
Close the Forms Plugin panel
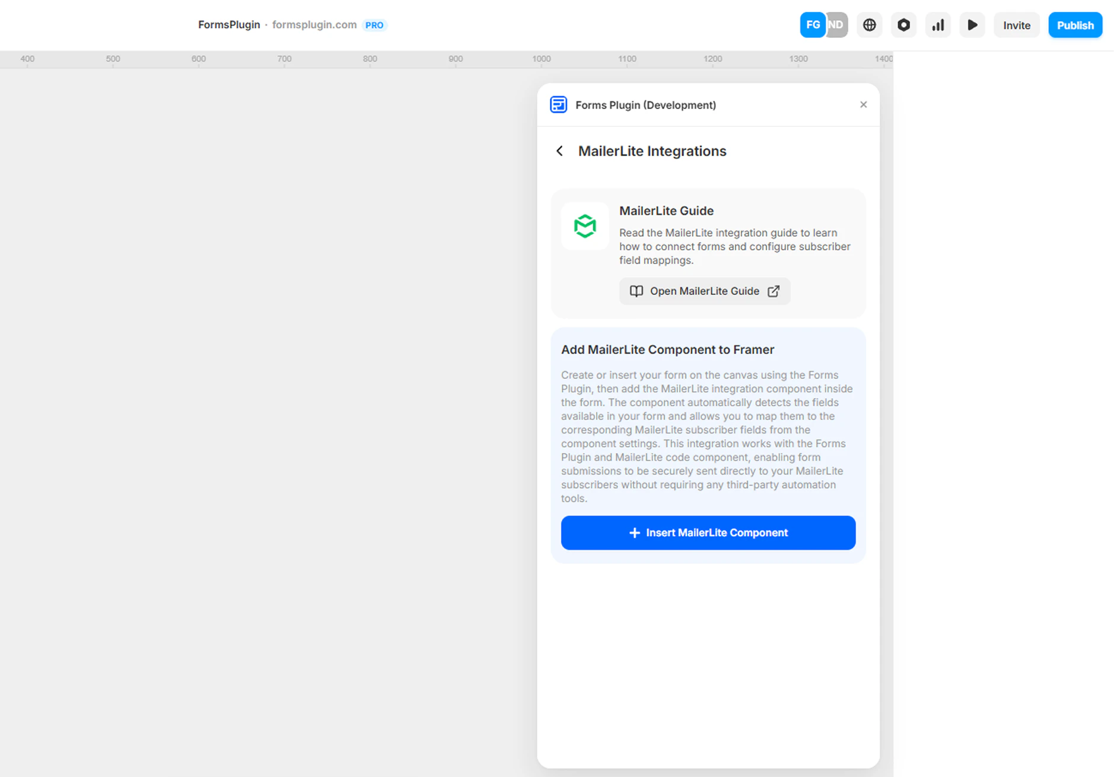click(x=863, y=104)
